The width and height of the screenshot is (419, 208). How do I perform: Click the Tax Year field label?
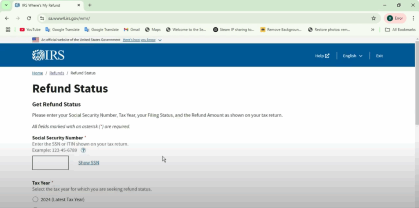(41, 183)
